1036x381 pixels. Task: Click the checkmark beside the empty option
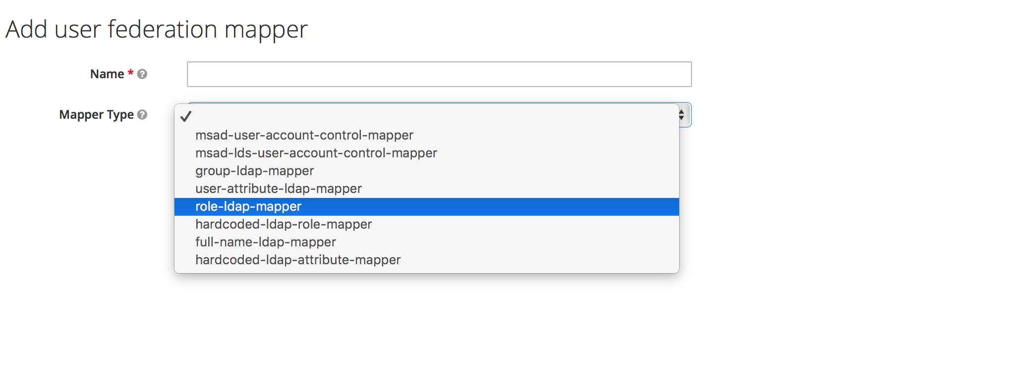tap(186, 117)
